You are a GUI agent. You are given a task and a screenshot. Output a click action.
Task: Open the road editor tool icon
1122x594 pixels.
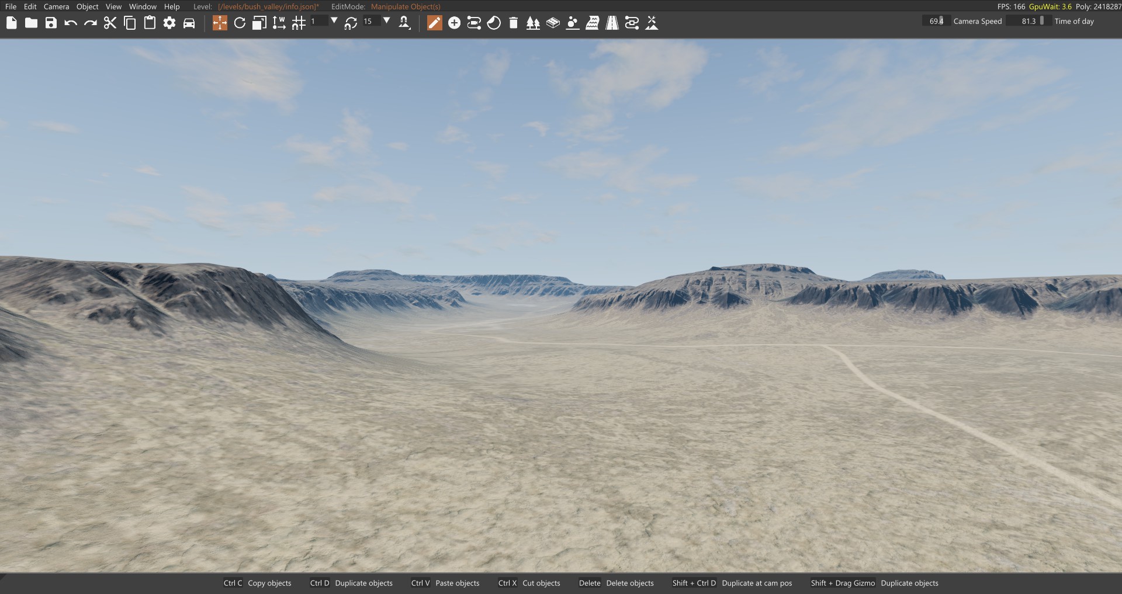click(x=612, y=23)
